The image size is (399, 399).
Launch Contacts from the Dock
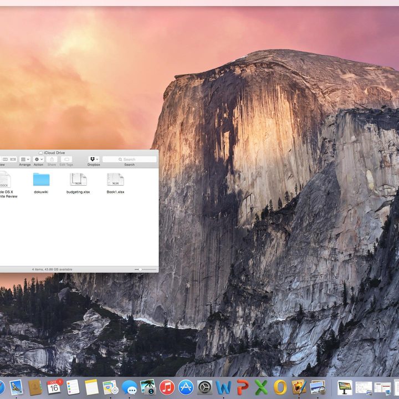point(35,387)
